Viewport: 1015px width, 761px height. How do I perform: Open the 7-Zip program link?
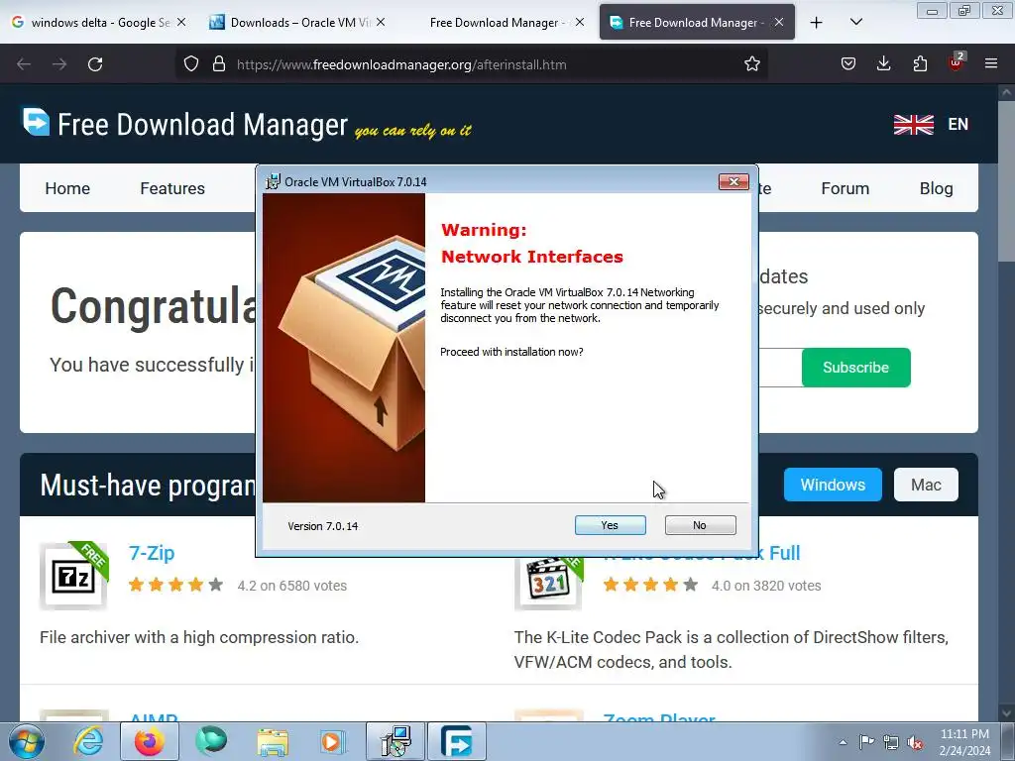(x=152, y=553)
